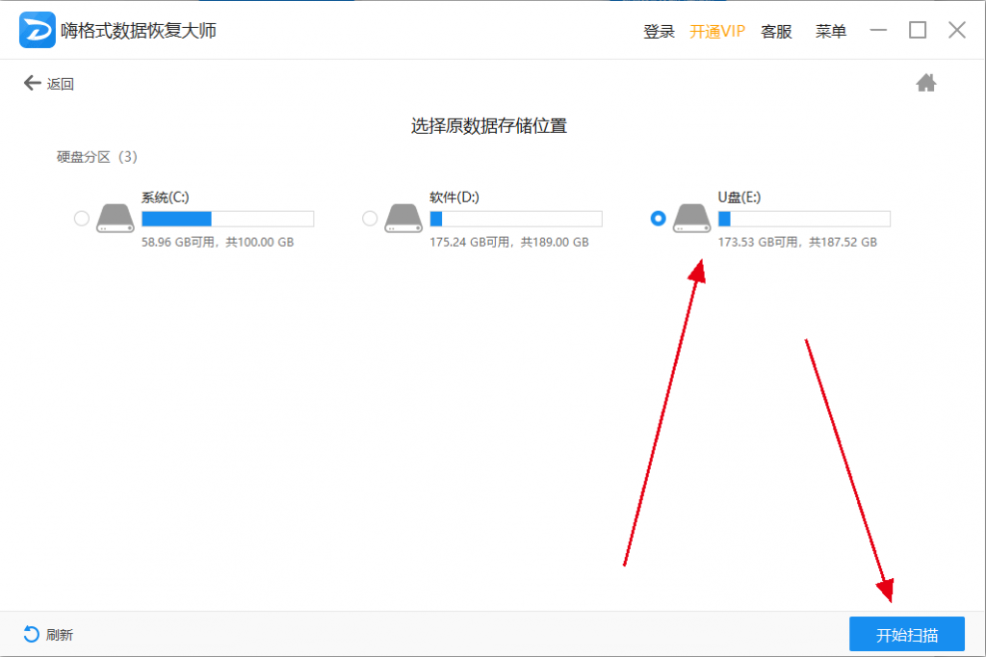
Task: Click the refresh circular arrow icon
Action: [31, 634]
